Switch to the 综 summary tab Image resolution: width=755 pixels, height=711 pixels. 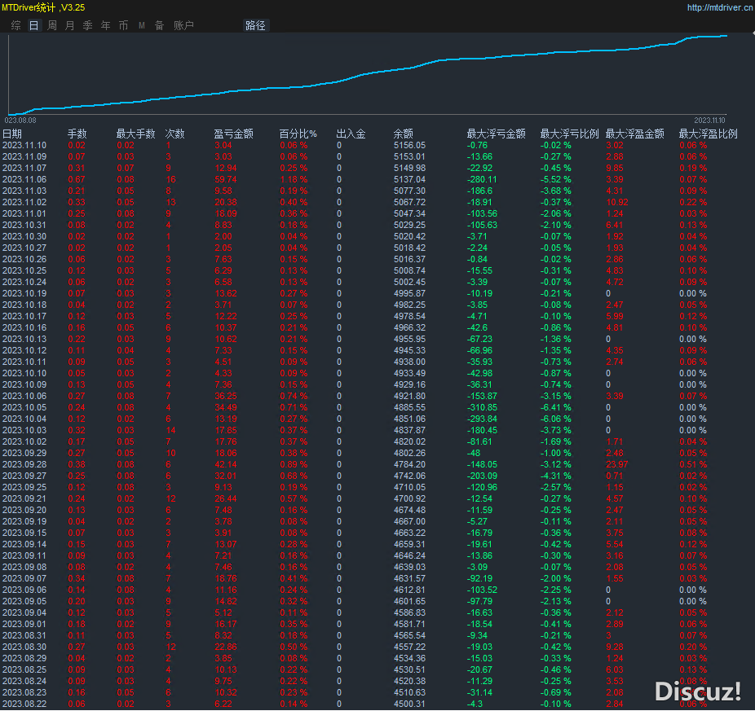[16, 25]
